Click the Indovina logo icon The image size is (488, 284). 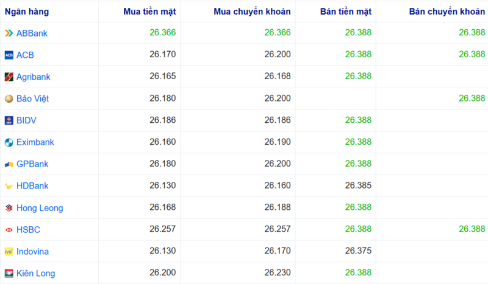click(x=9, y=252)
